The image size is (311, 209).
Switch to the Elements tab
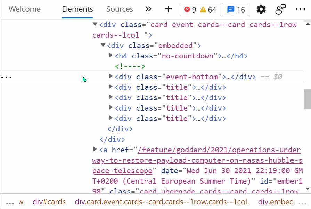(x=77, y=9)
